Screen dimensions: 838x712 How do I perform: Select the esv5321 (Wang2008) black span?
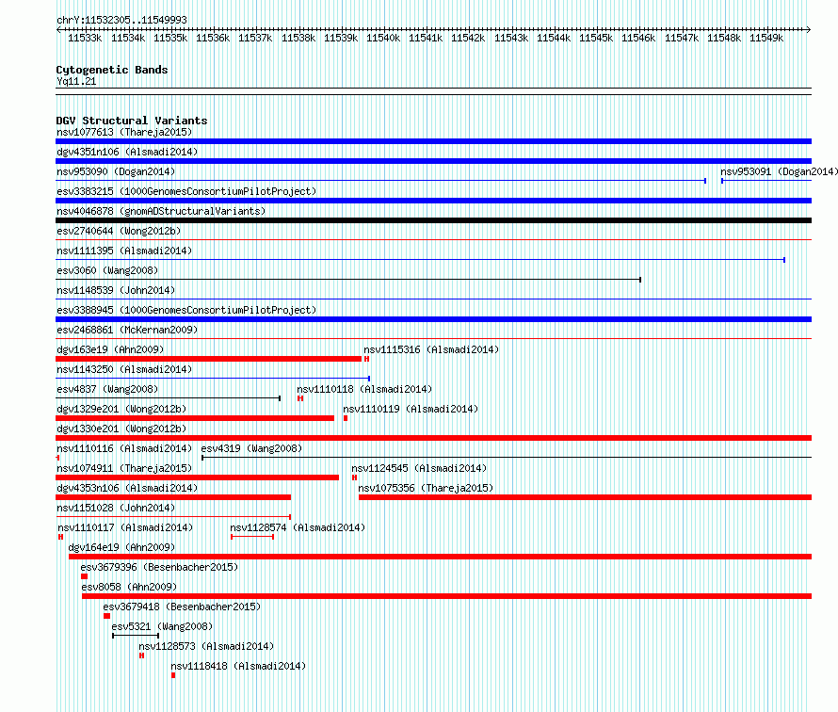tap(136, 636)
